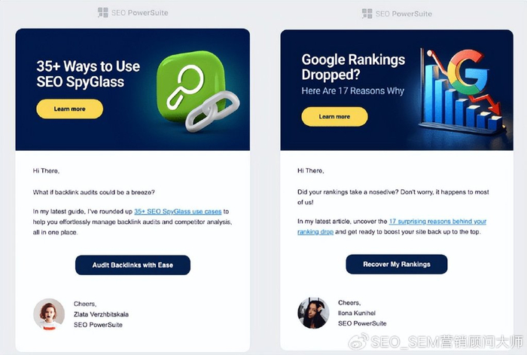Click the Here Are 17 Reasons Why subtitle

(x=352, y=91)
